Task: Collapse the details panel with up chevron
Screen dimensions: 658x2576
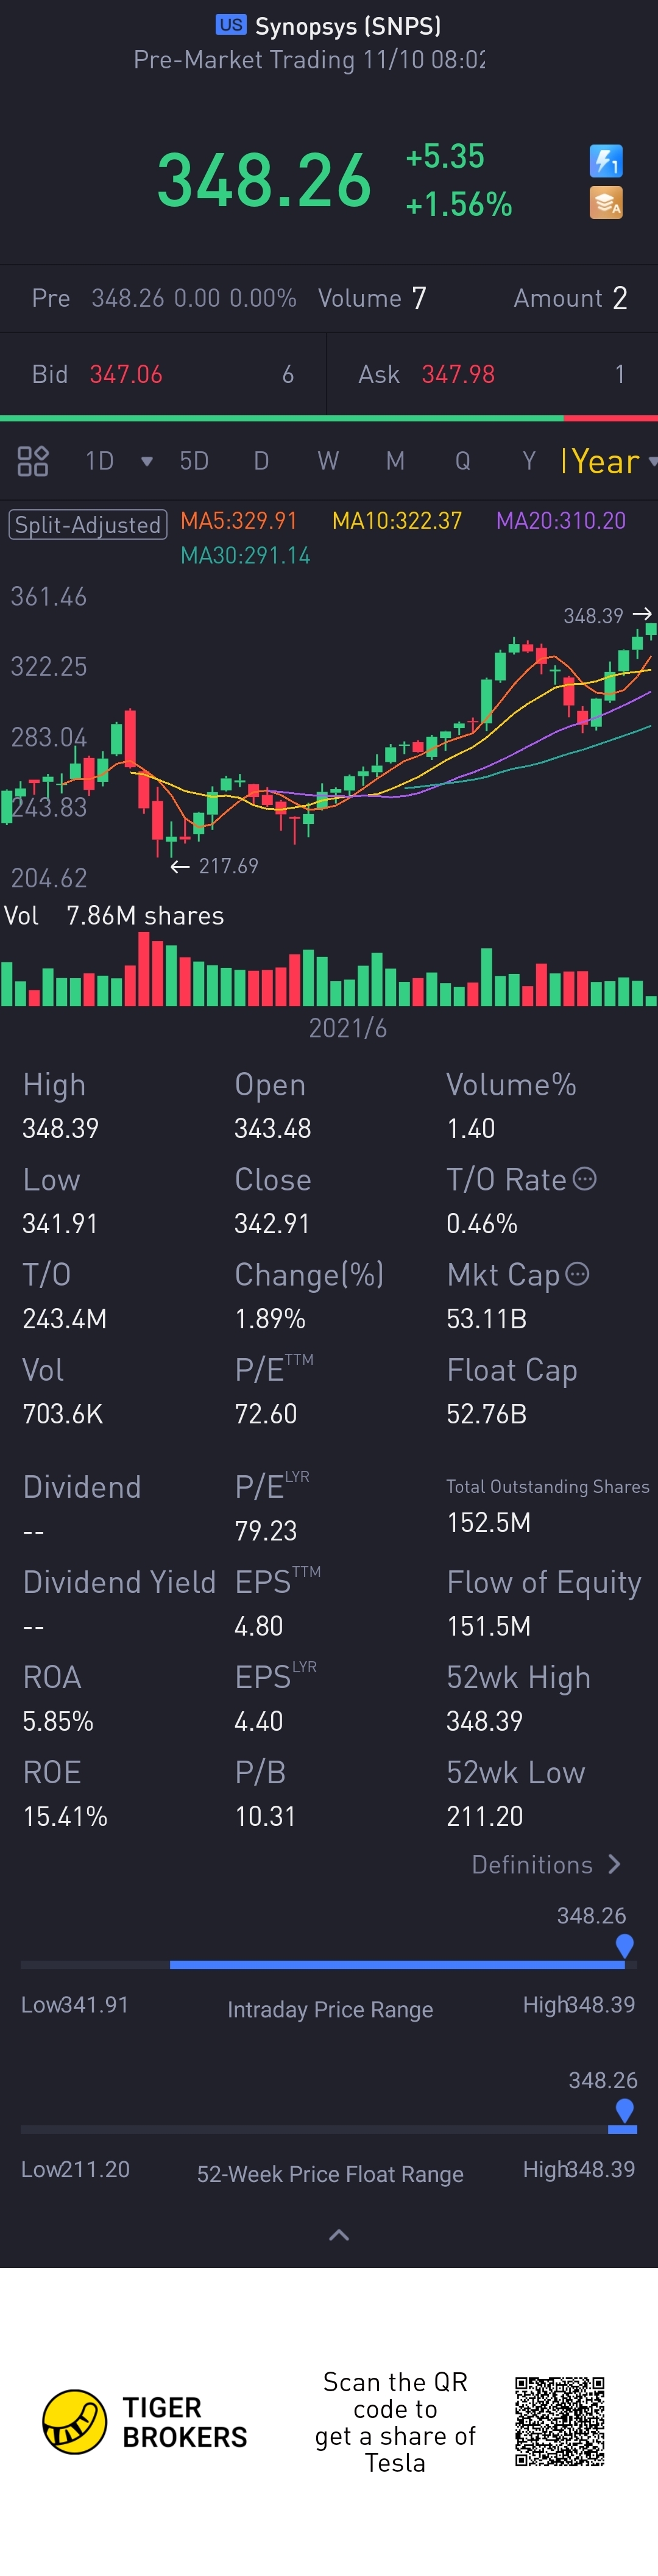Action: click(339, 2234)
